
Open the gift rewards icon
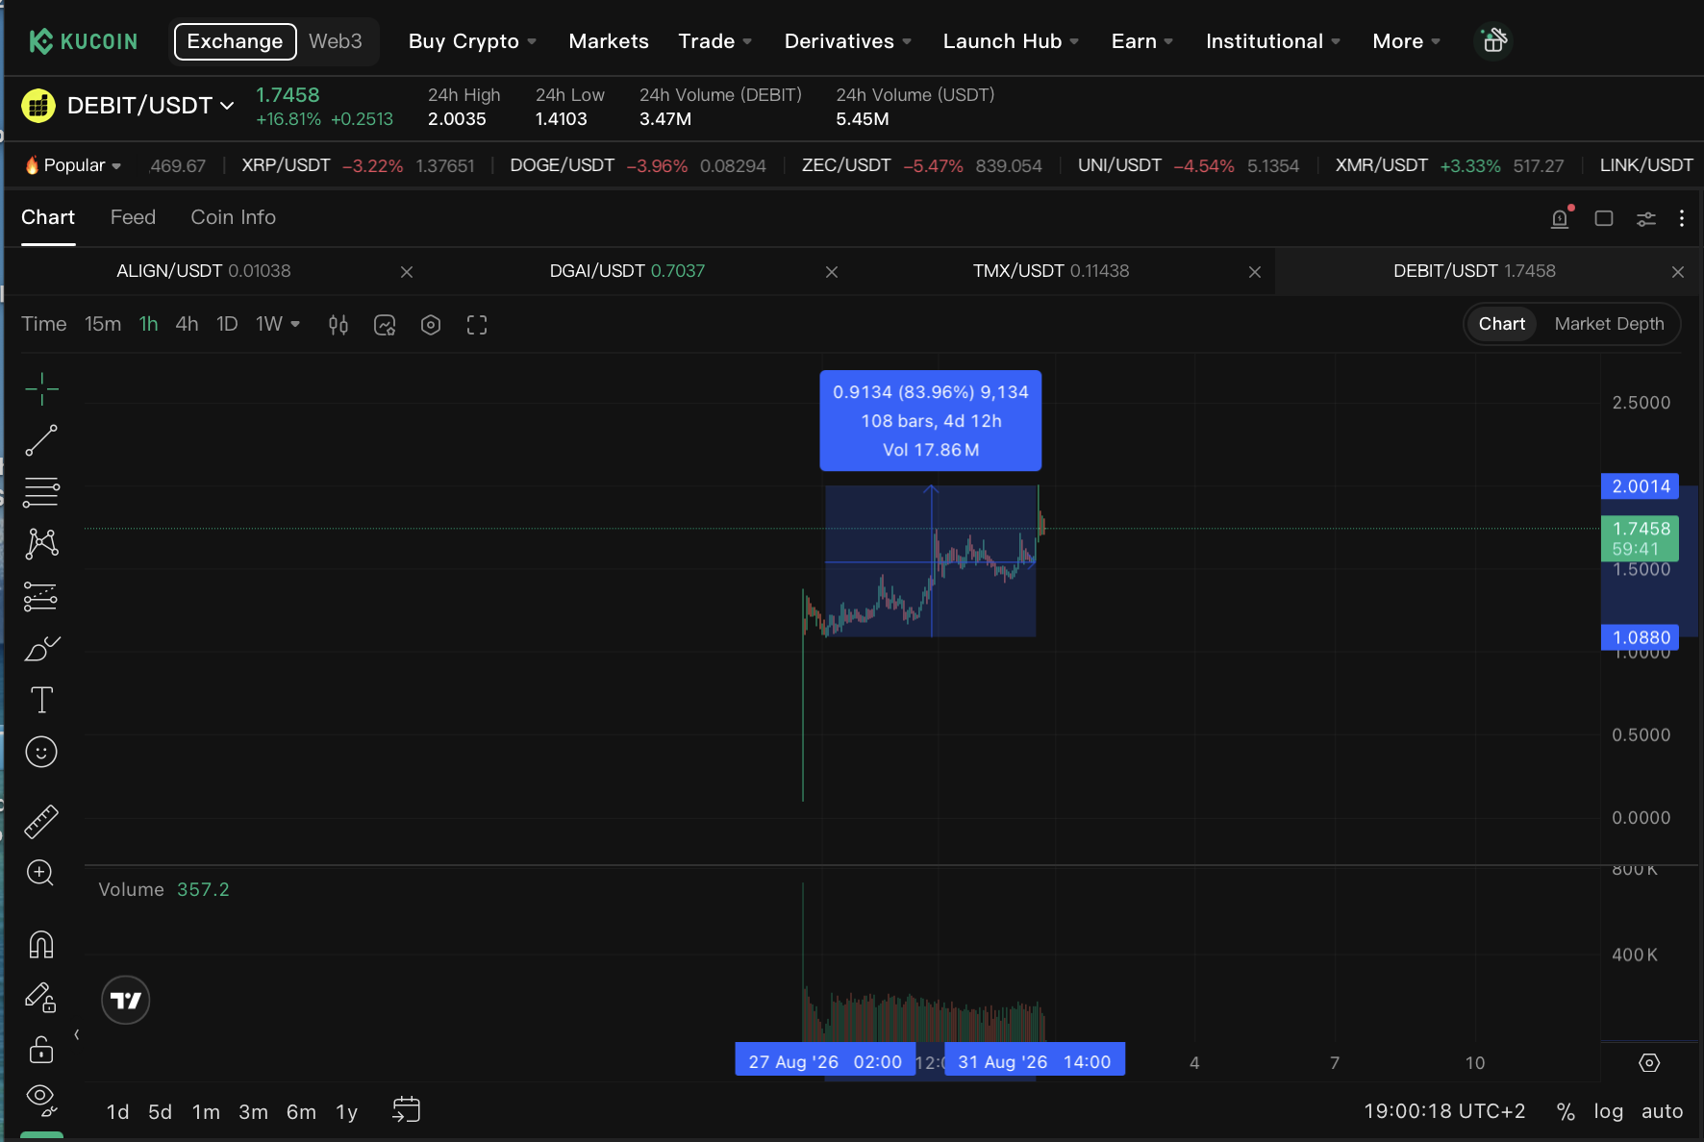(1493, 41)
